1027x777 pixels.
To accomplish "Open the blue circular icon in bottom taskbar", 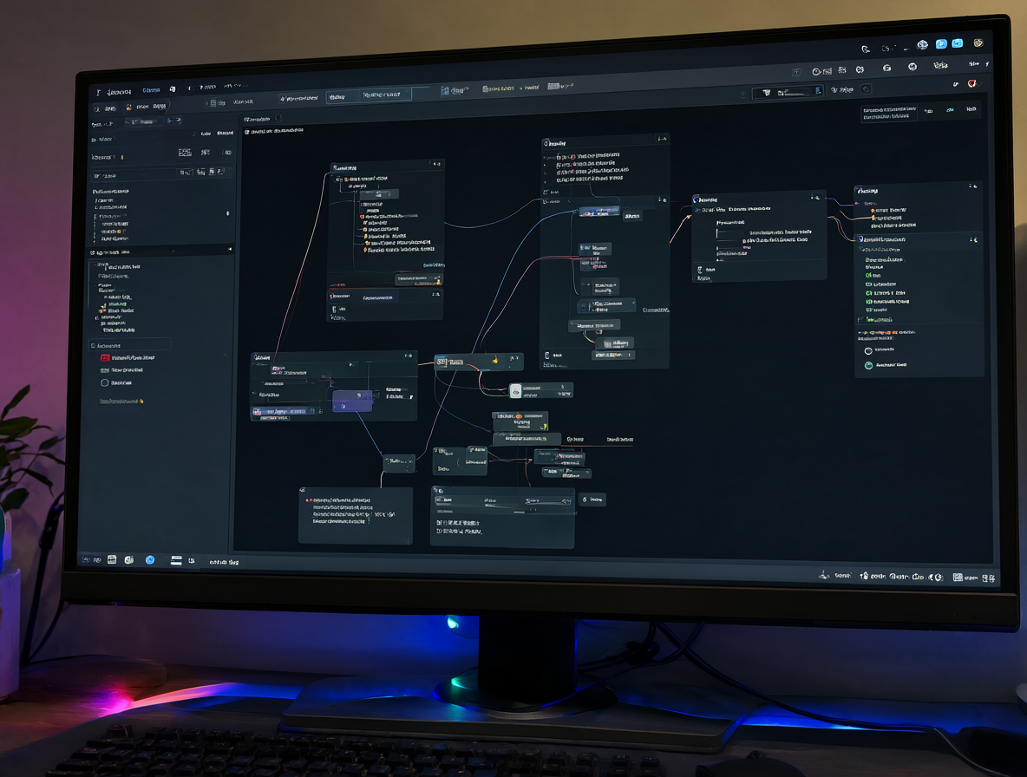I will click(150, 559).
